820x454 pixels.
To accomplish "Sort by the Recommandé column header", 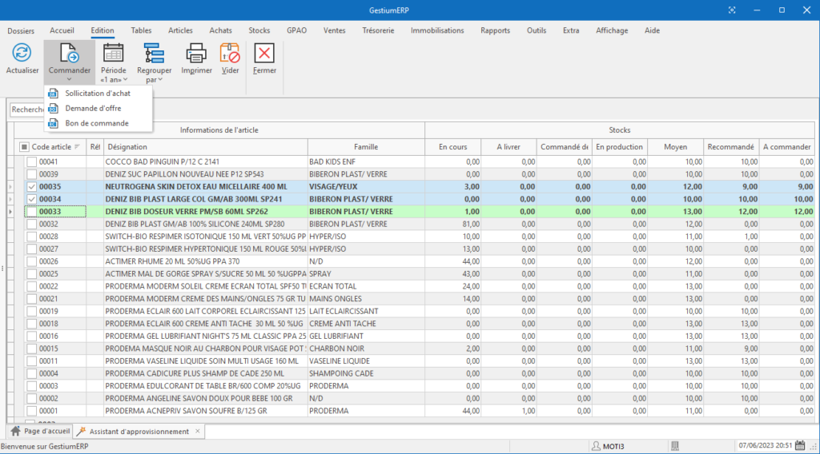I will (x=731, y=147).
